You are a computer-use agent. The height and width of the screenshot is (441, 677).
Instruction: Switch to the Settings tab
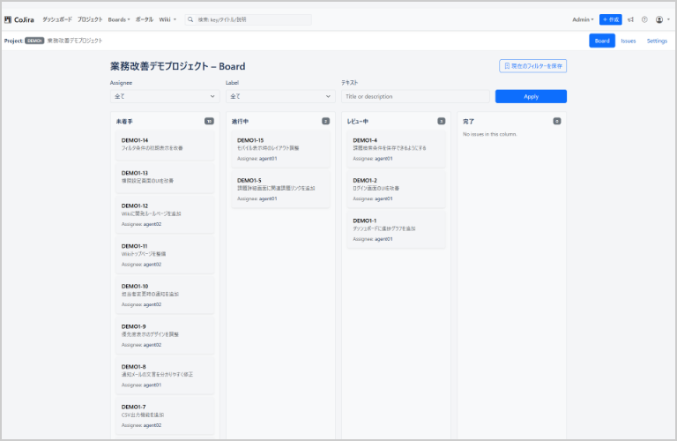pos(657,41)
